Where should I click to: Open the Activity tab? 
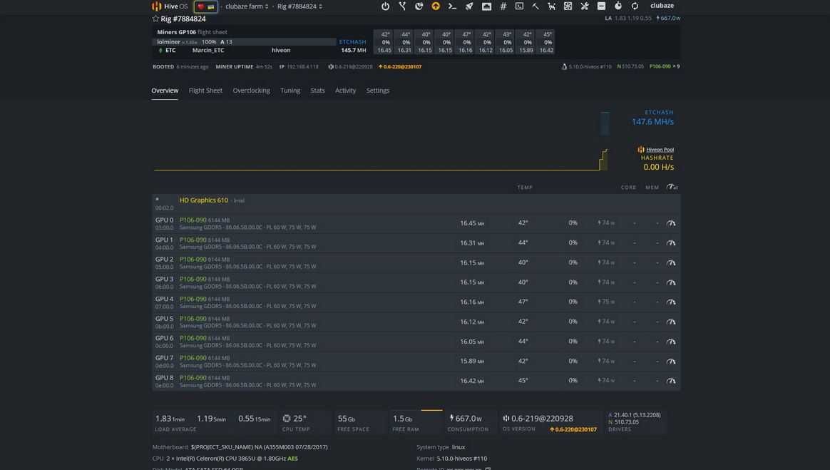345,91
